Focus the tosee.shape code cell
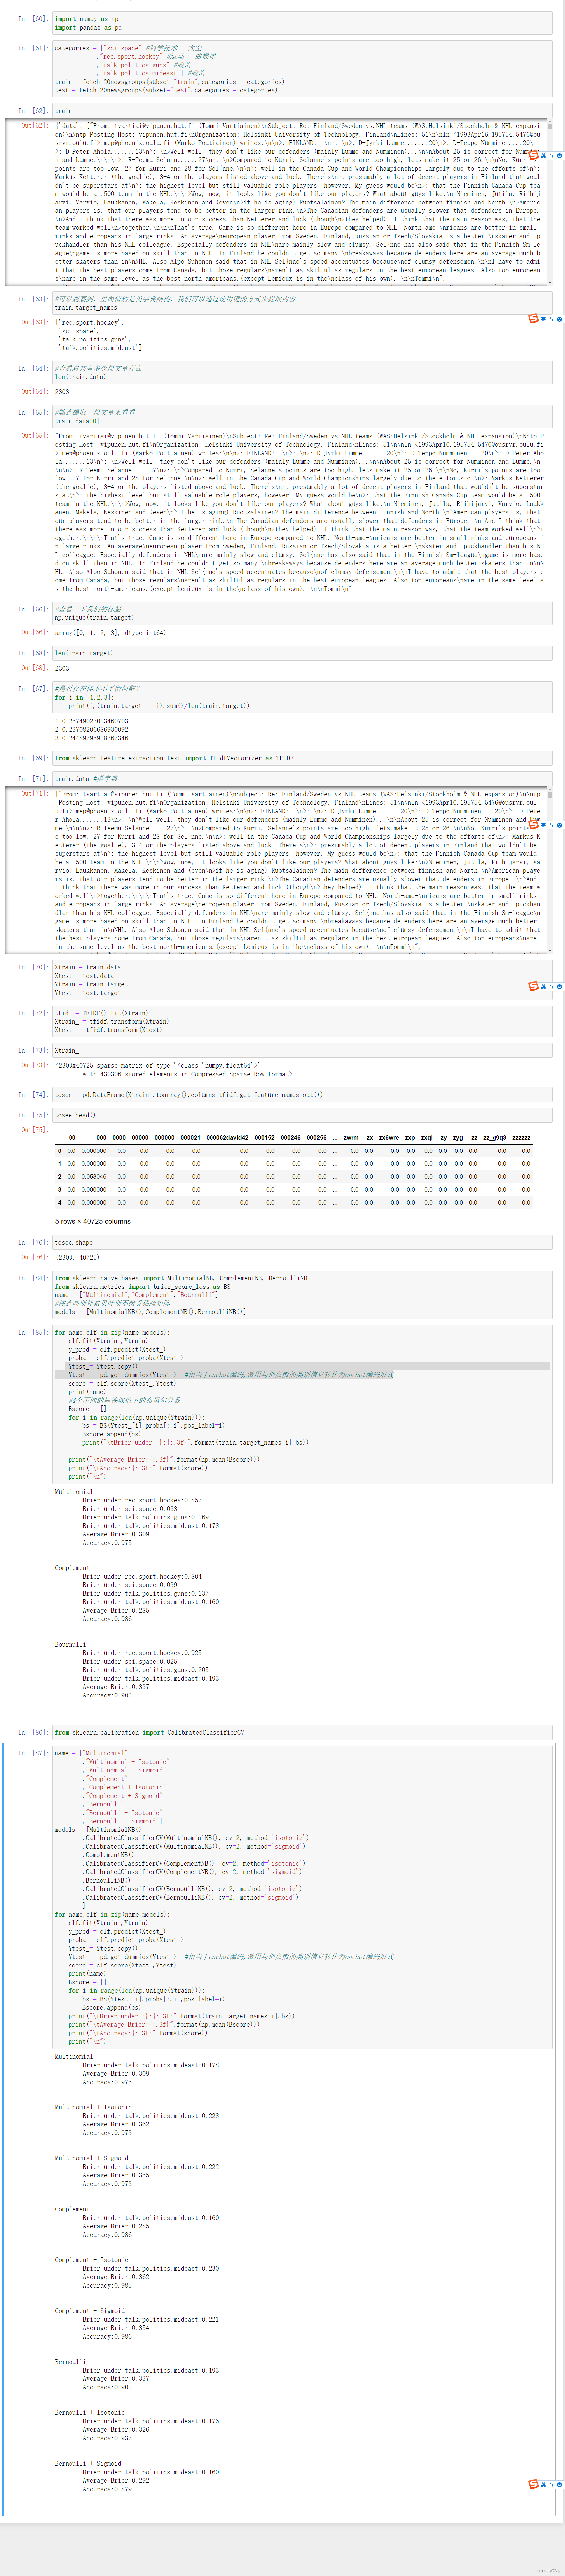 coord(302,1242)
